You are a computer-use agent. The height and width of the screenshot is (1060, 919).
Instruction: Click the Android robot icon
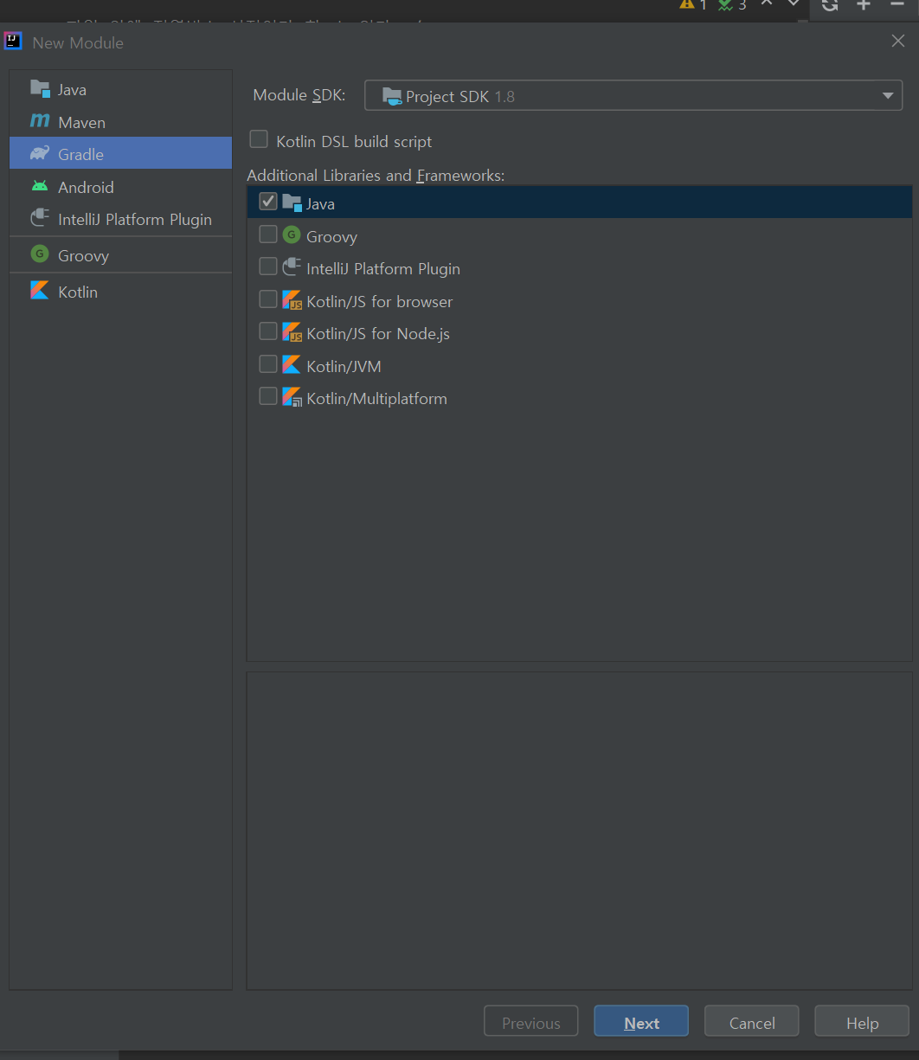[x=40, y=186]
